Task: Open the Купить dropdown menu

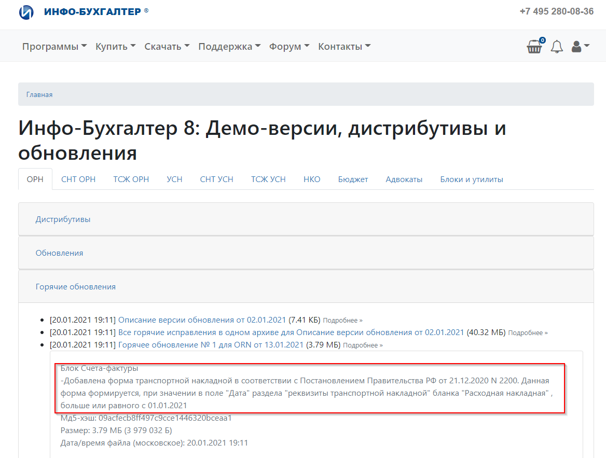Action: click(116, 46)
